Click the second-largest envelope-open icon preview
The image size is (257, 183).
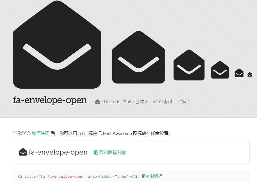[x=139, y=57]
